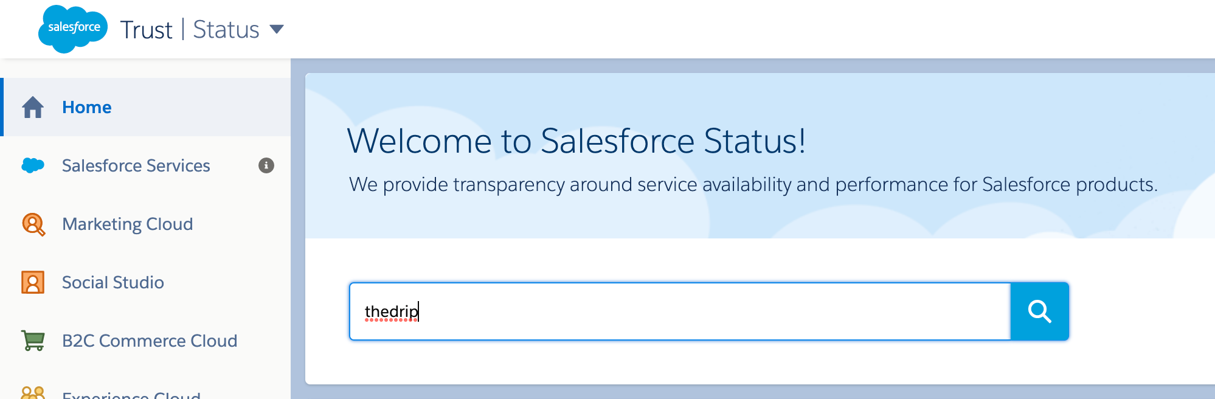Viewport: 1215px width, 399px height.
Task: Click the Welcome to Salesforce Status heading
Action: pyautogui.click(x=576, y=141)
